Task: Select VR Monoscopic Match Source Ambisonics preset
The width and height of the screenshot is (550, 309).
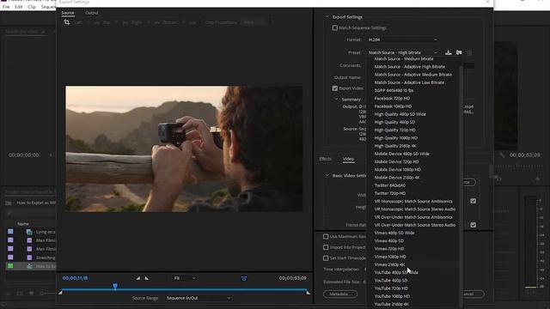Action: (412, 202)
